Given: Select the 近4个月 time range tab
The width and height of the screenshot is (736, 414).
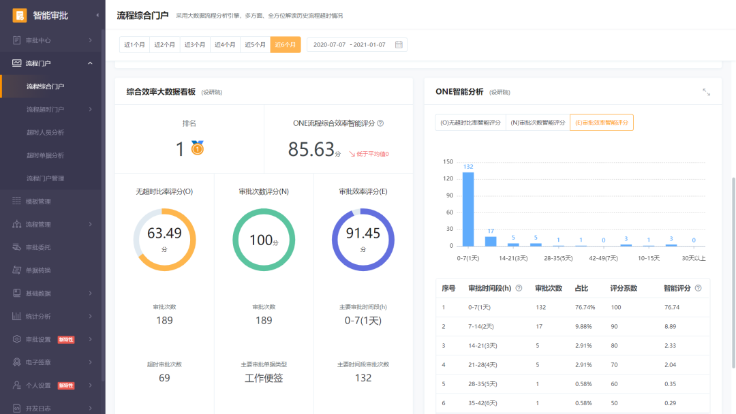Looking at the screenshot, I should [x=226, y=44].
